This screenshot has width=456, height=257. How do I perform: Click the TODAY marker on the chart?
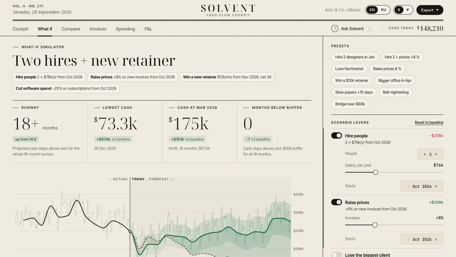click(138, 179)
